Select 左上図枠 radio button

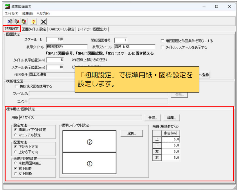(x=15, y=174)
